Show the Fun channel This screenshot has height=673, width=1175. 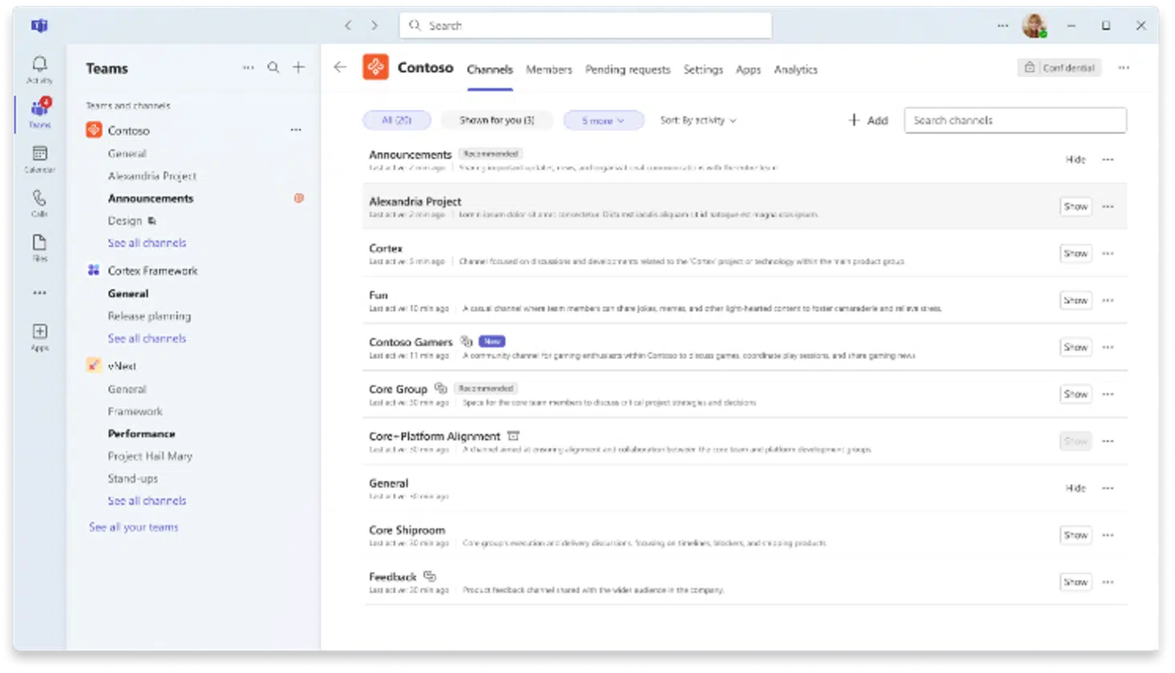pos(1076,300)
